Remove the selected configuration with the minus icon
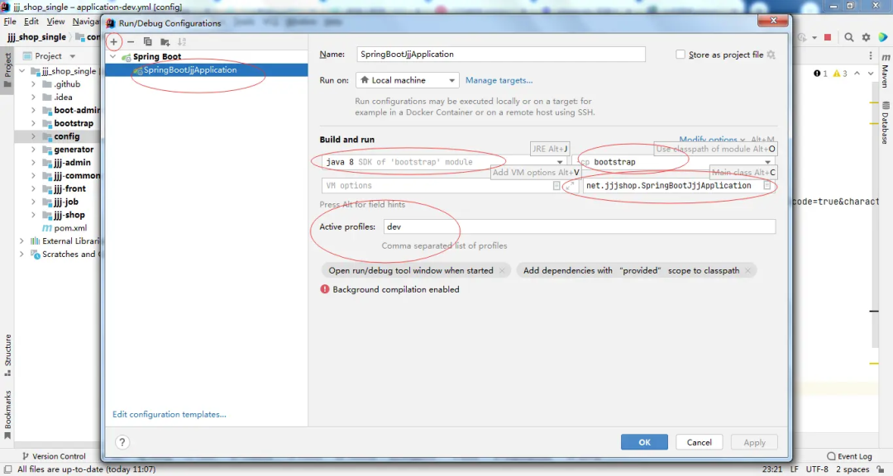 [x=131, y=41]
